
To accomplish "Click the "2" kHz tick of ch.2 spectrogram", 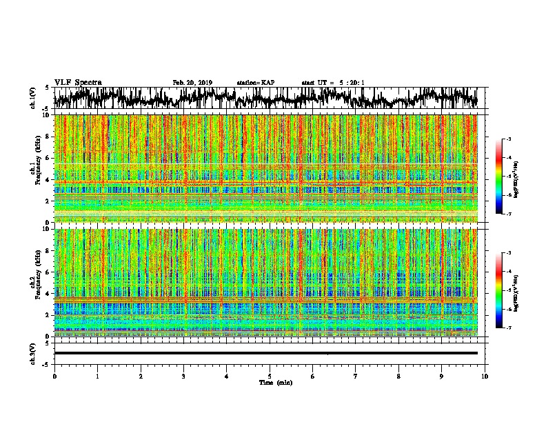I will (48, 315).
